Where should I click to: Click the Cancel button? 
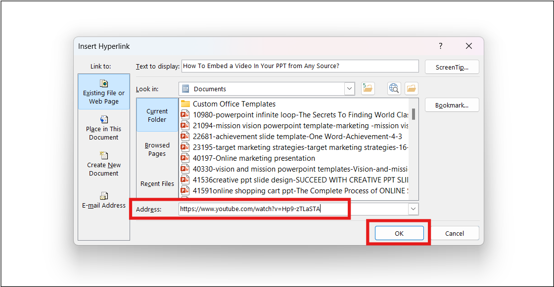click(455, 233)
